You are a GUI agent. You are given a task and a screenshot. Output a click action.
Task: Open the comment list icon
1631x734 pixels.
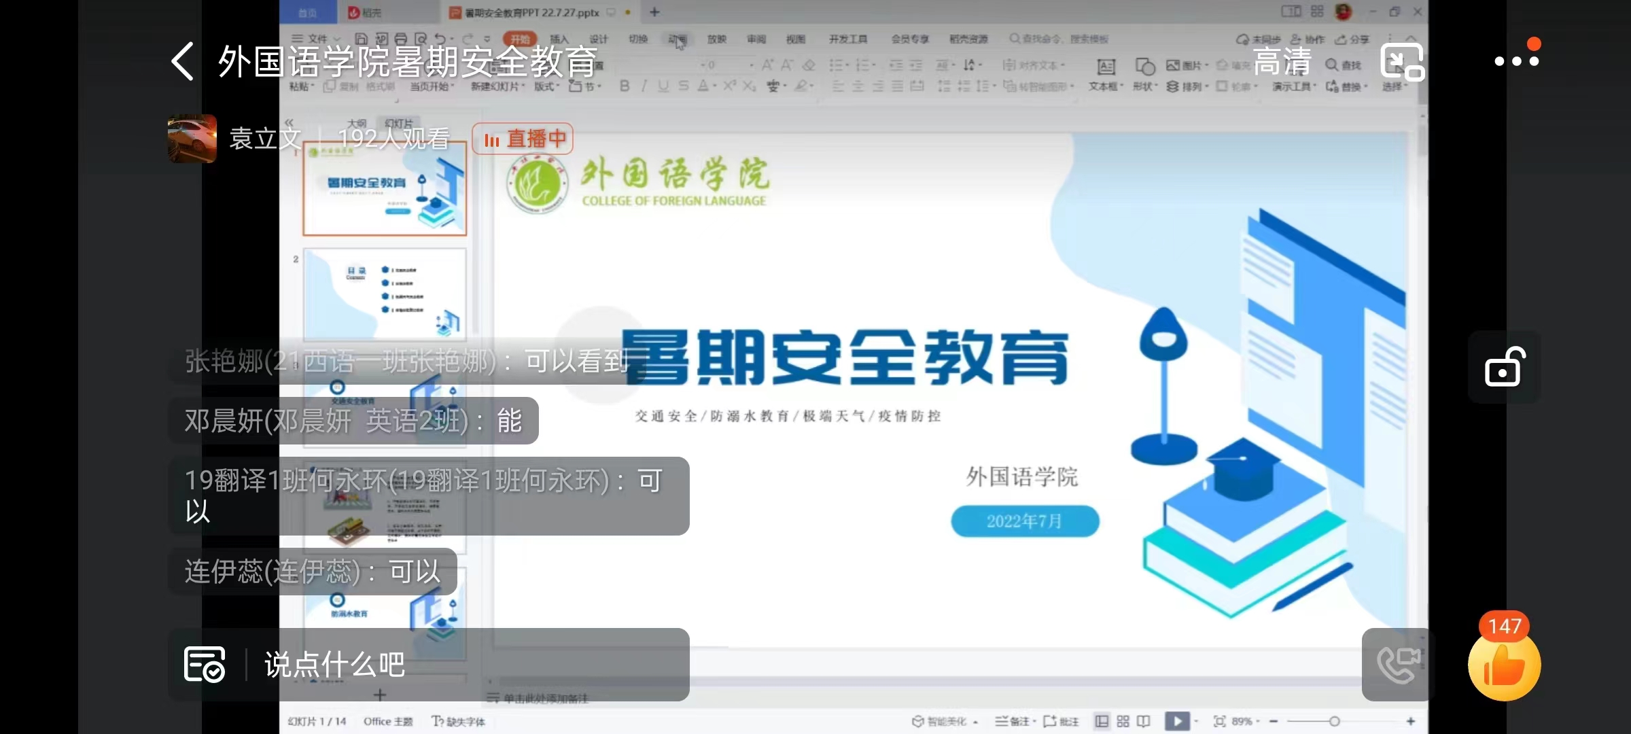click(204, 664)
